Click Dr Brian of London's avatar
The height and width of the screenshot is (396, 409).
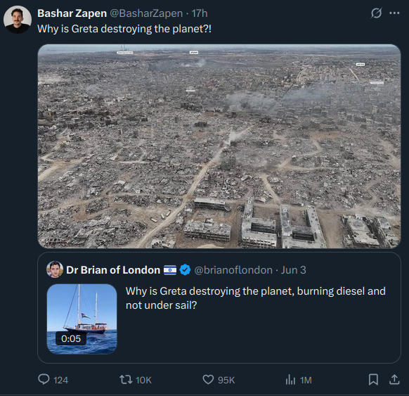[55, 269]
